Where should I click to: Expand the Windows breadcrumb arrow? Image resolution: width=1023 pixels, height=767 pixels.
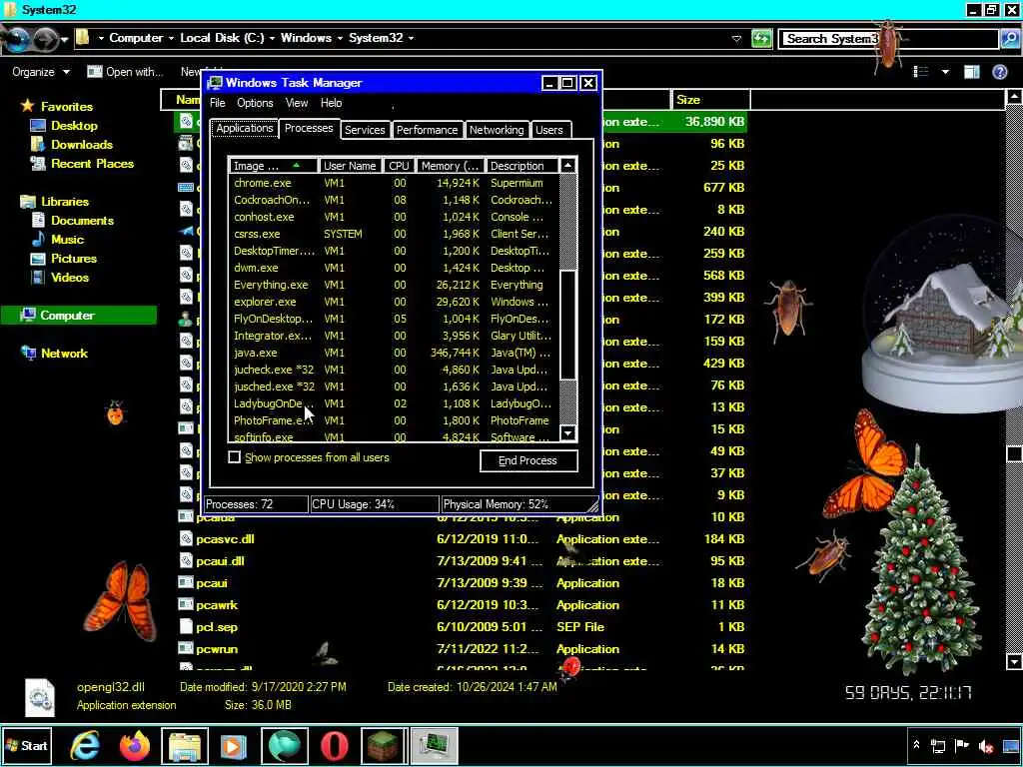(340, 39)
